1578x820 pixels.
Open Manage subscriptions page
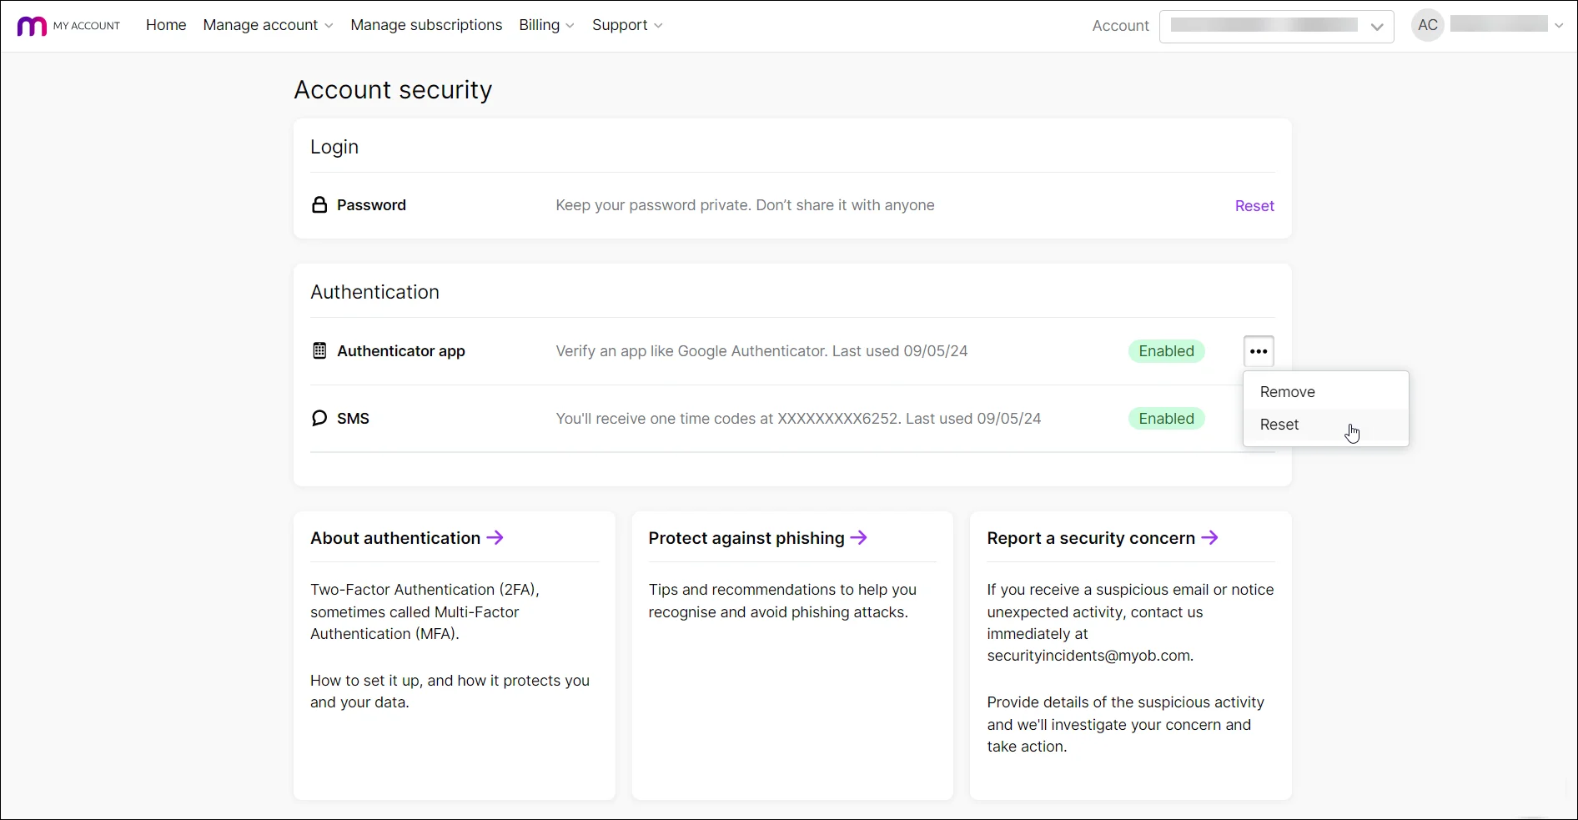(x=426, y=26)
